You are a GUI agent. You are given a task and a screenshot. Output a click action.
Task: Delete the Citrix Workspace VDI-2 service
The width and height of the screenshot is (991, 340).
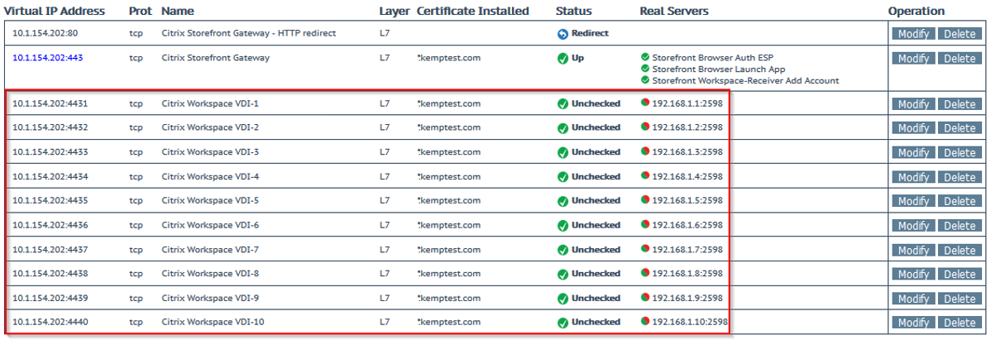pos(960,128)
